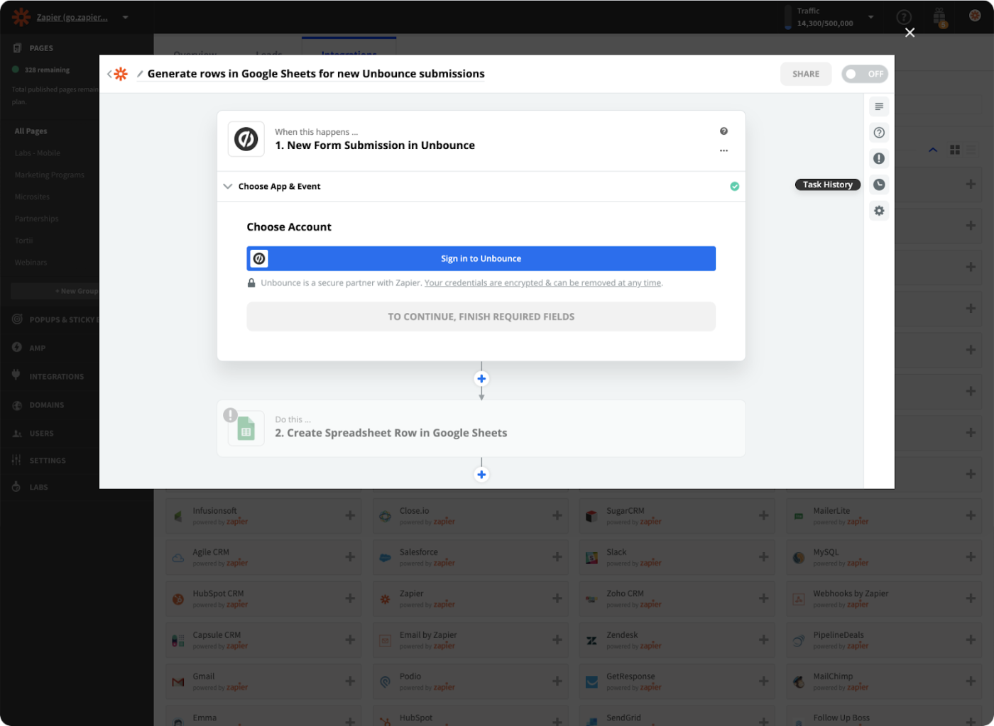
Task: Click the Sign in to Unbounce button
Action: [x=481, y=259]
